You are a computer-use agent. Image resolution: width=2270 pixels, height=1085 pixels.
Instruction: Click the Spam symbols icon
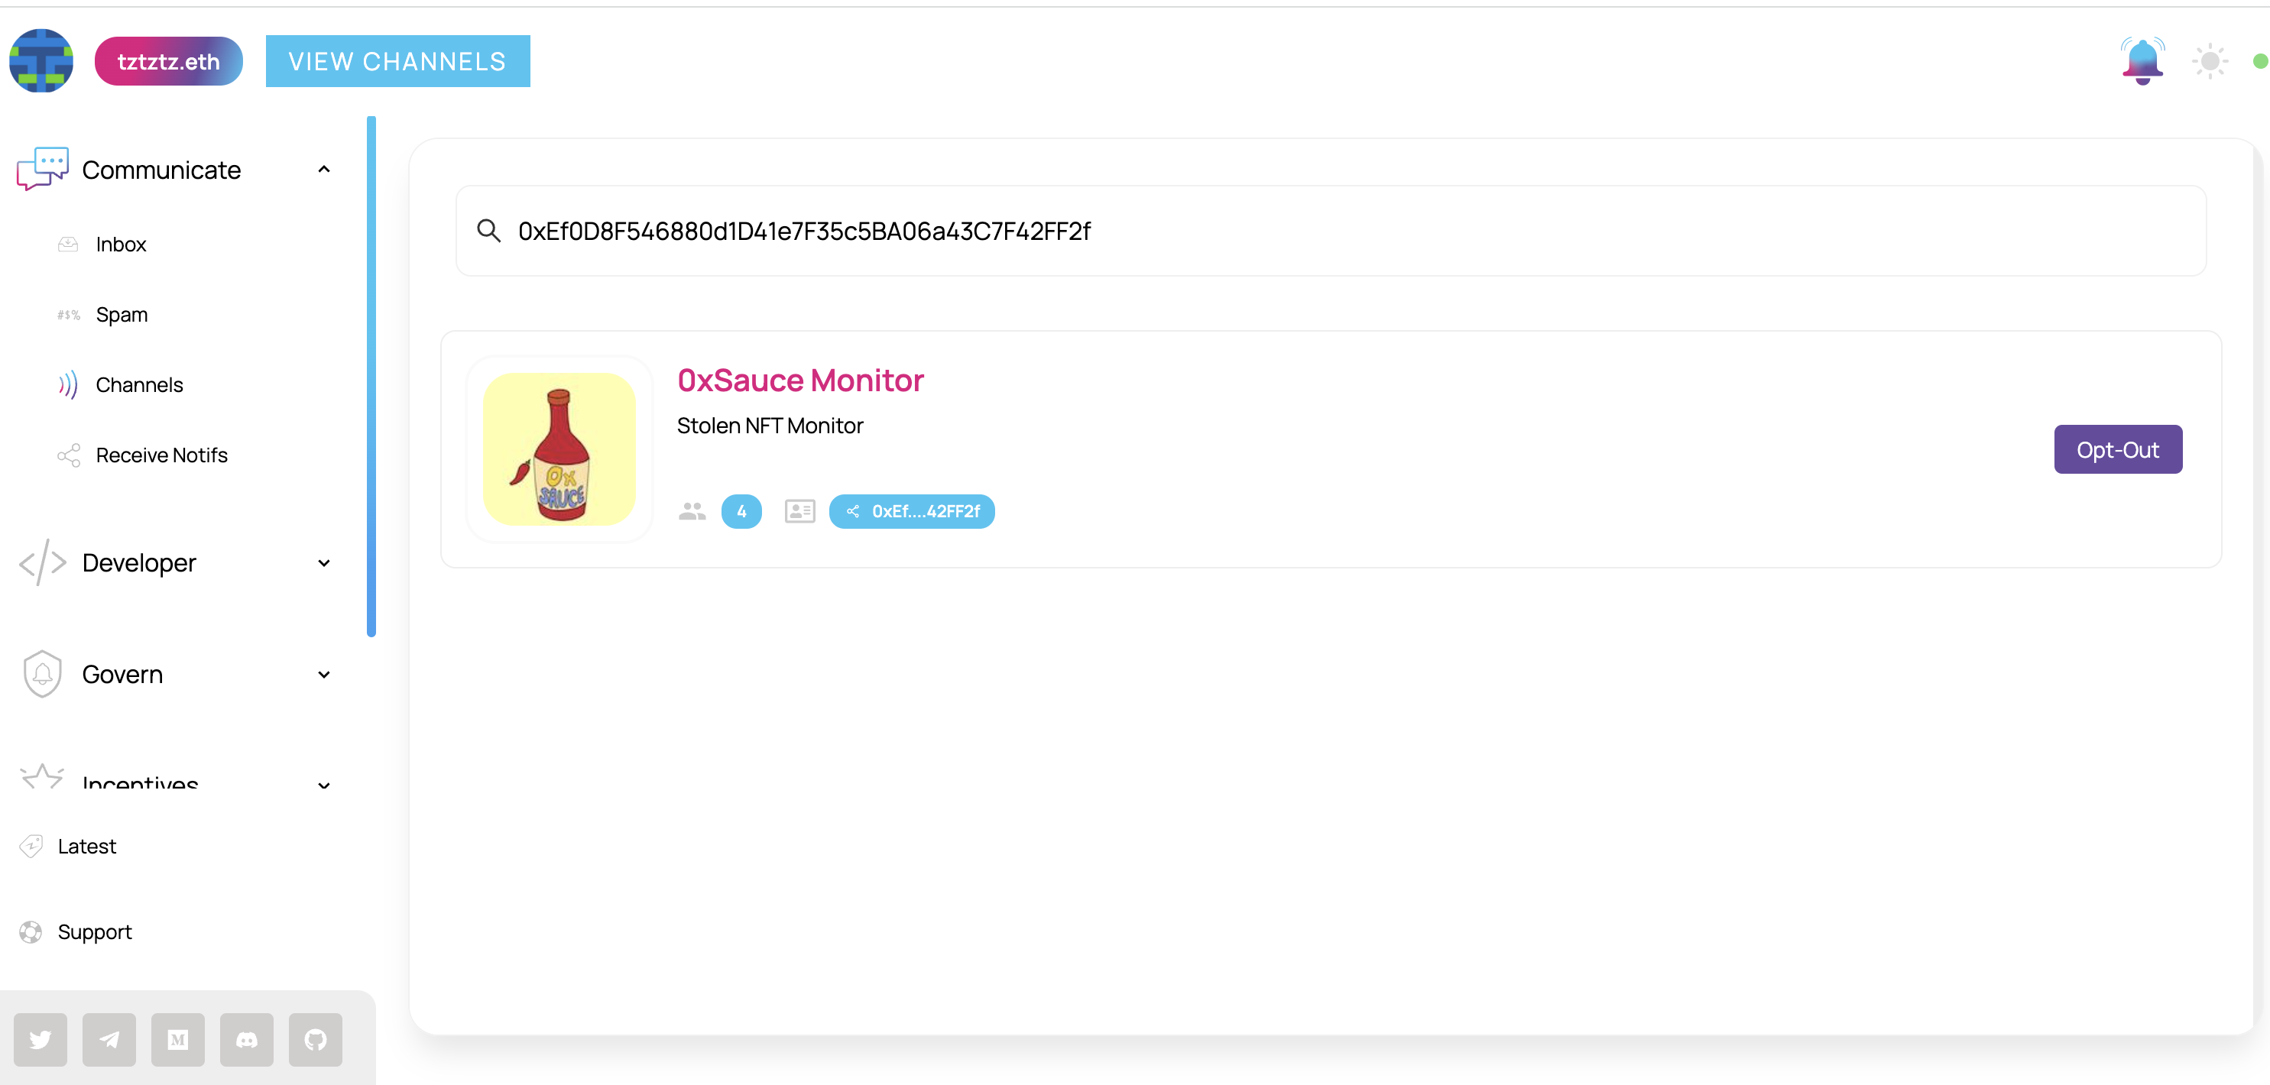coord(68,314)
